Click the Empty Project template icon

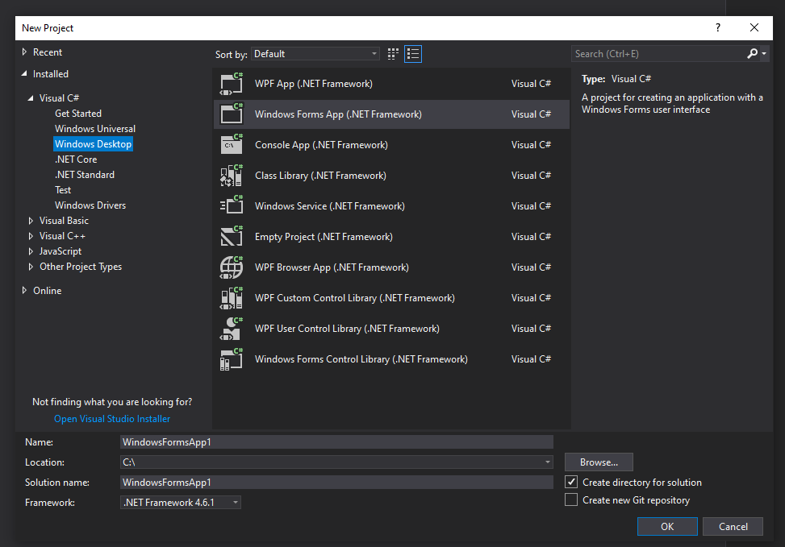[x=232, y=237]
